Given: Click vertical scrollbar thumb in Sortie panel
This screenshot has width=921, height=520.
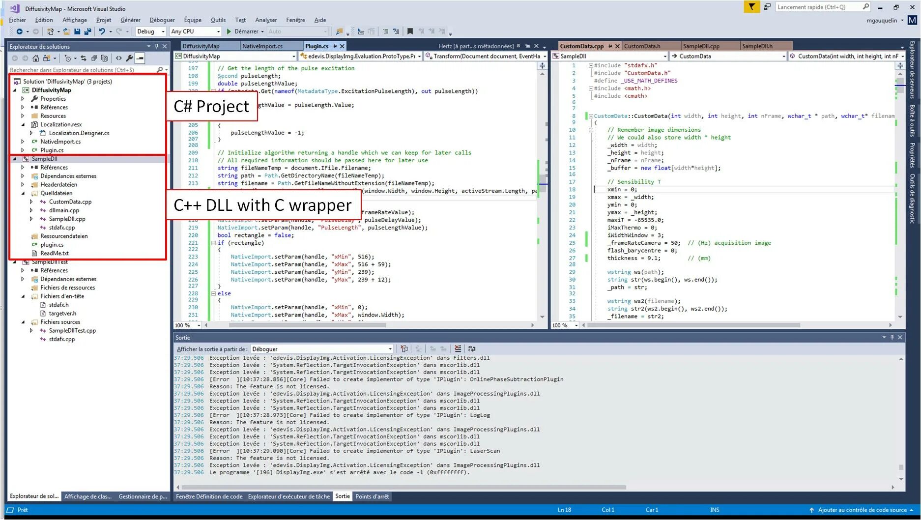Looking at the screenshot, I should point(901,467).
